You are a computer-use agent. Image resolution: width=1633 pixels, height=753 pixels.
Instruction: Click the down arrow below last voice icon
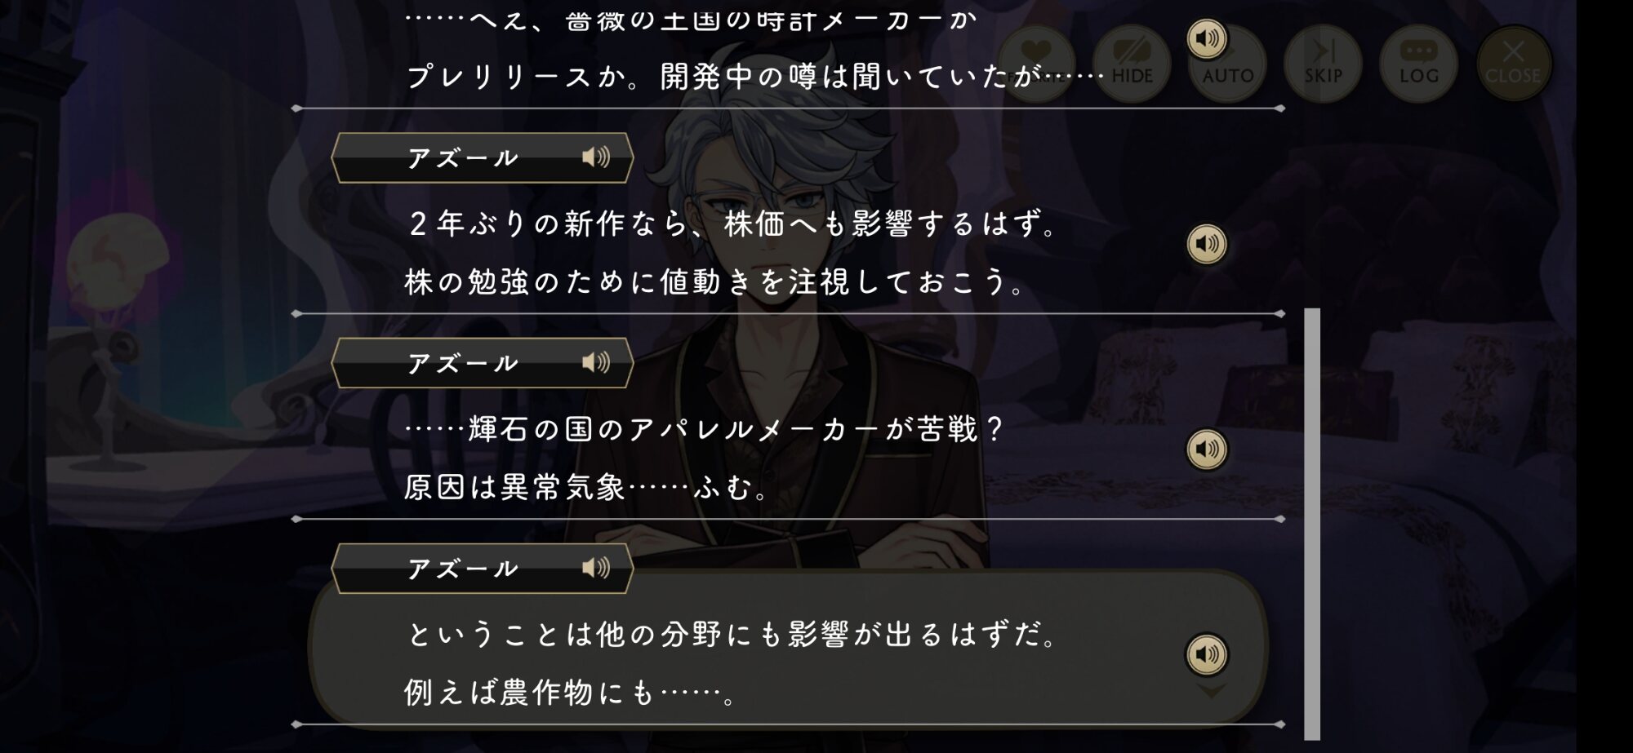point(1212,691)
